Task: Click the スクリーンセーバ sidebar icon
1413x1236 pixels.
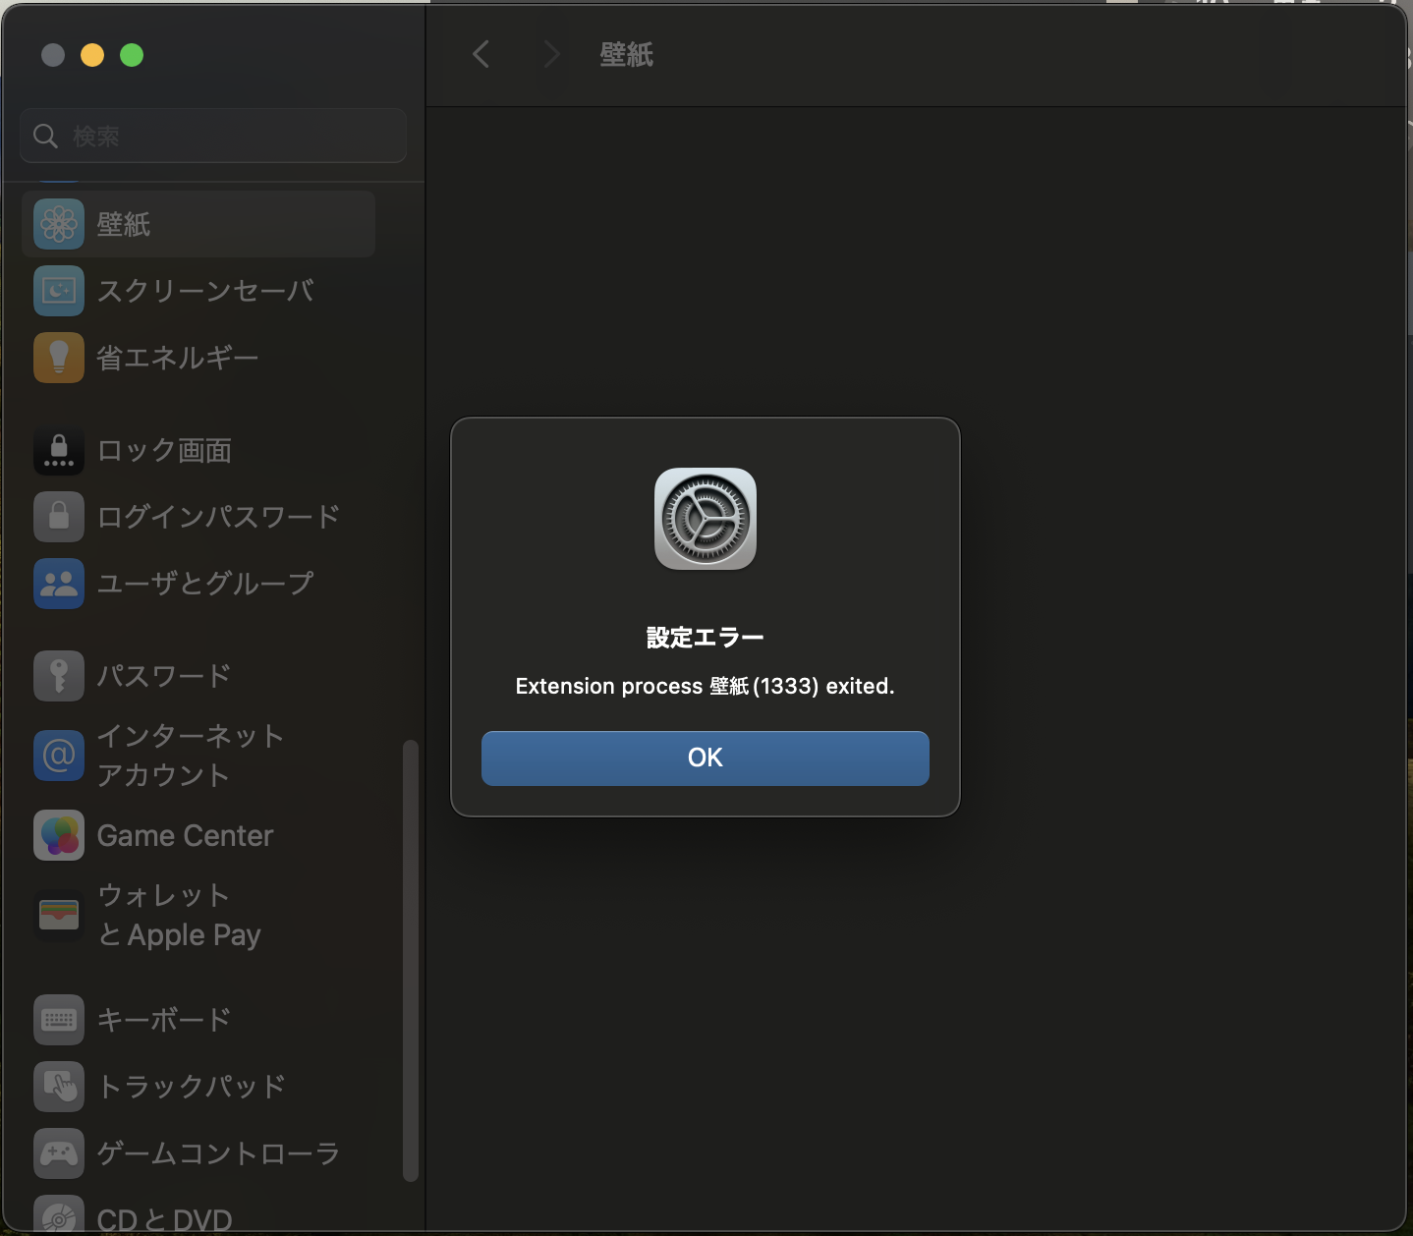Action: coord(59,291)
